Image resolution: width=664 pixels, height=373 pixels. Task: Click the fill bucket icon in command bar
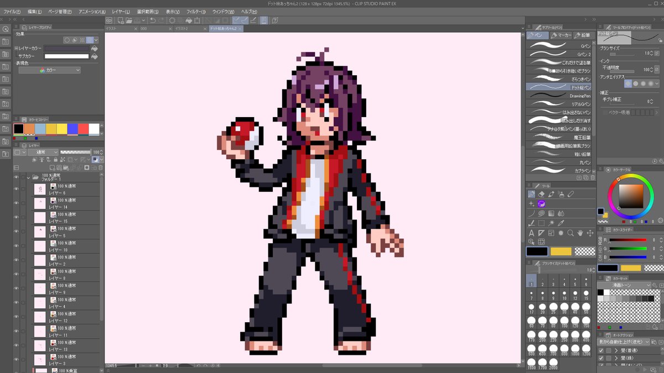(x=189, y=20)
